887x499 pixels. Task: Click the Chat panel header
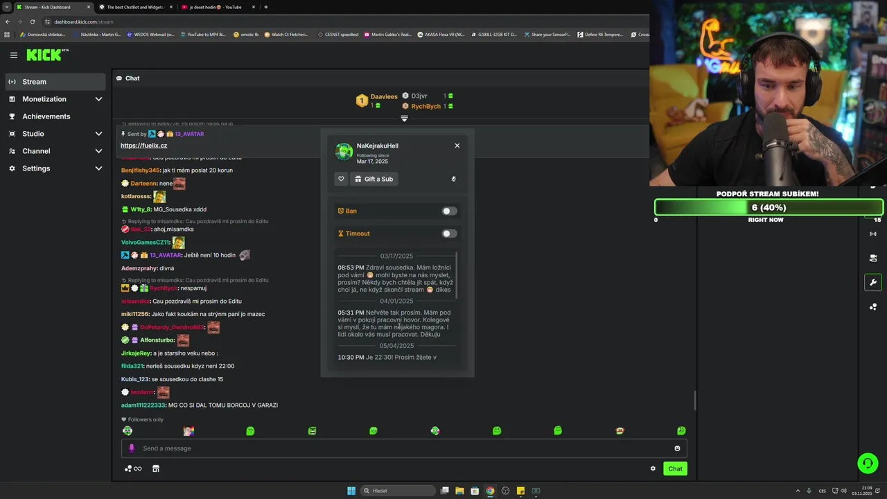[x=128, y=78]
